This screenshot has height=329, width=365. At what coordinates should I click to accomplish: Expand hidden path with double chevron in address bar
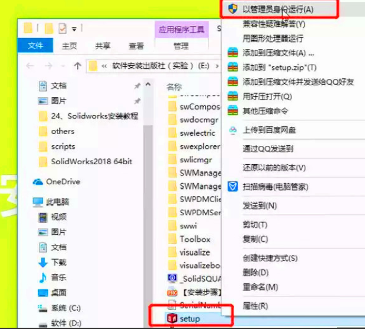(x=104, y=66)
